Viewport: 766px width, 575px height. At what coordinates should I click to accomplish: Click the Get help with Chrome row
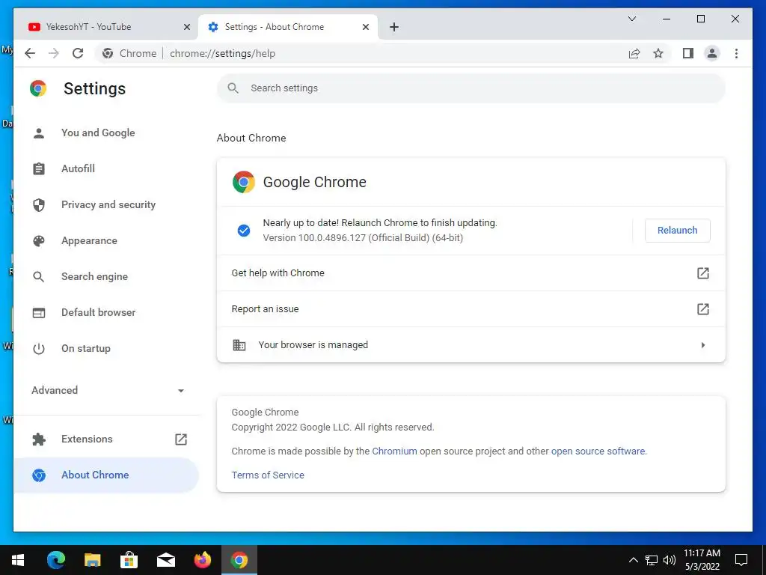tap(471, 273)
